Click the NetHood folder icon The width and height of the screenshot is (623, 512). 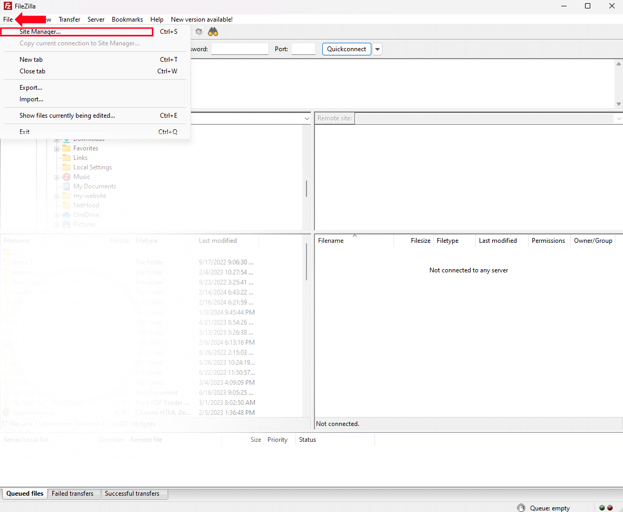click(66, 205)
